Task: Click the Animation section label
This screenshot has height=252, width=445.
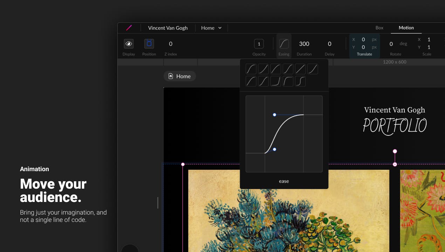Action: pyautogui.click(x=34, y=169)
